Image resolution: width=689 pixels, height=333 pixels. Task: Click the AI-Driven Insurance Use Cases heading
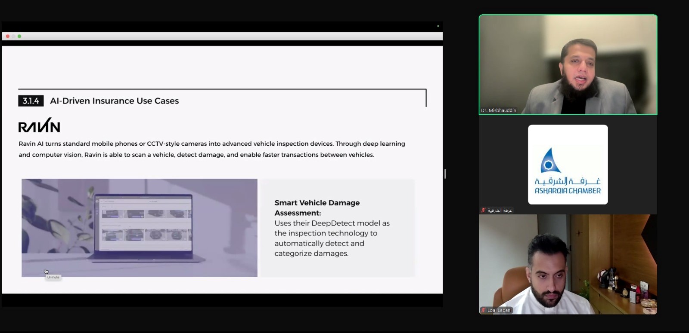tap(114, 101)
